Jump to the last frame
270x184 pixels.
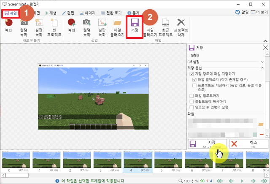pos(264,181)
